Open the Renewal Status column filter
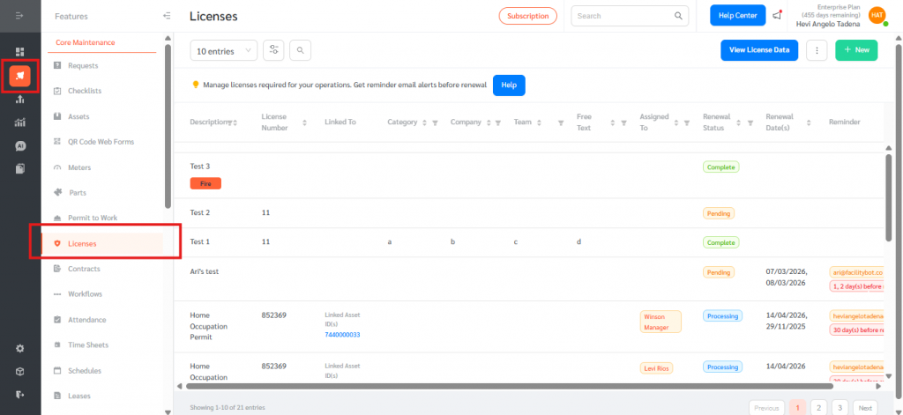Viewport: 903px width, 415px height. [x=750, y=122]
